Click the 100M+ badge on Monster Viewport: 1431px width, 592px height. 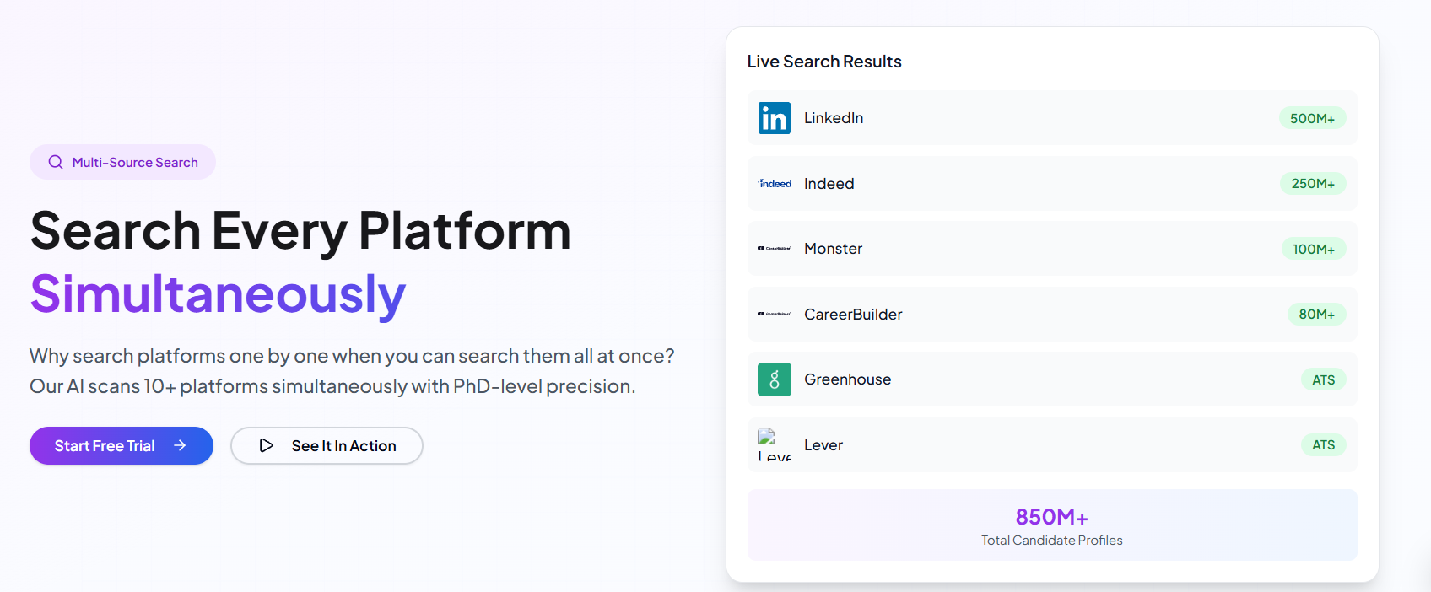(x=1314, y=249)
